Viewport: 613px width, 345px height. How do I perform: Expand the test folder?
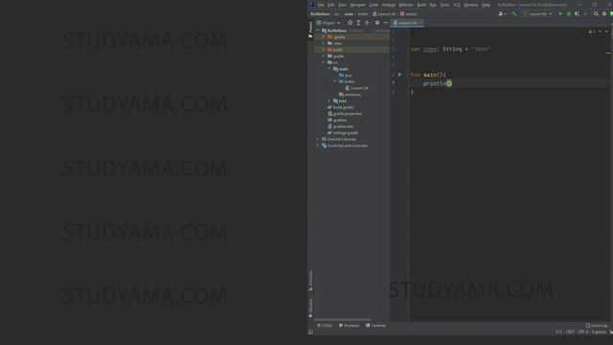tap(329, 101)
